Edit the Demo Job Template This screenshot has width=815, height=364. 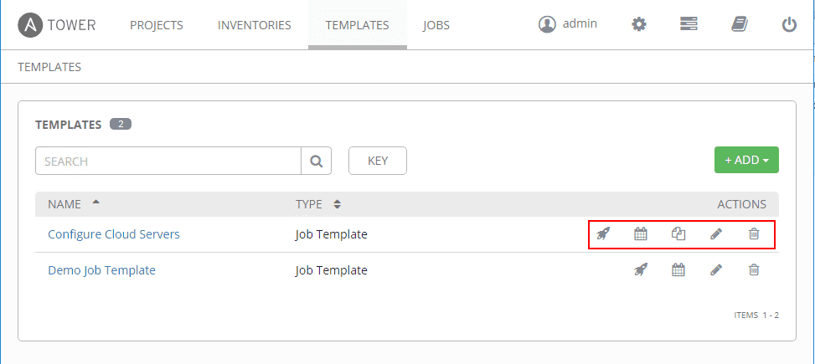pyautogui.click(x=716, y=269)
